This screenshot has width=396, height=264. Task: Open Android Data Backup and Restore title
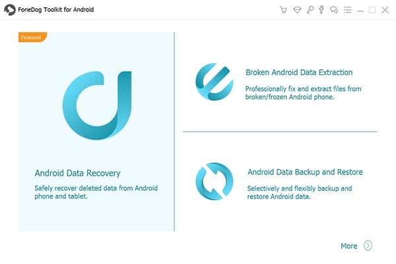pos(305,172)
